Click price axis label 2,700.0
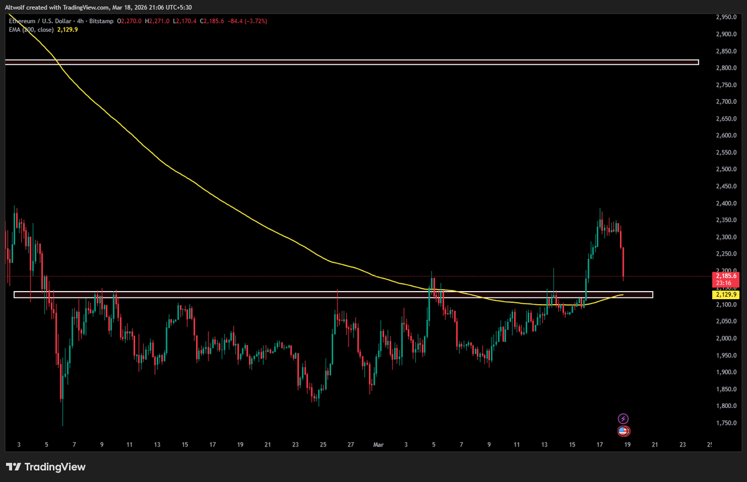 (x=726, y=102)
